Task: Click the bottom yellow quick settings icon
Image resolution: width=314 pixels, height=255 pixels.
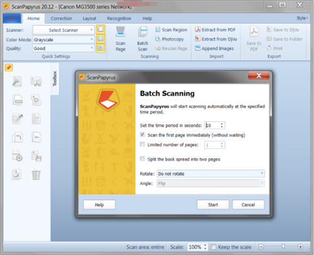Action: pos(100,48)
